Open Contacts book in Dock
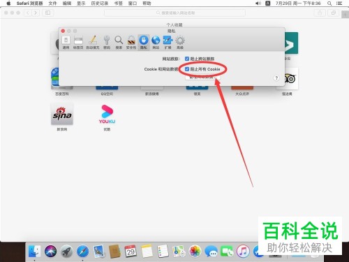349x262 pixels. pos(114,252)
